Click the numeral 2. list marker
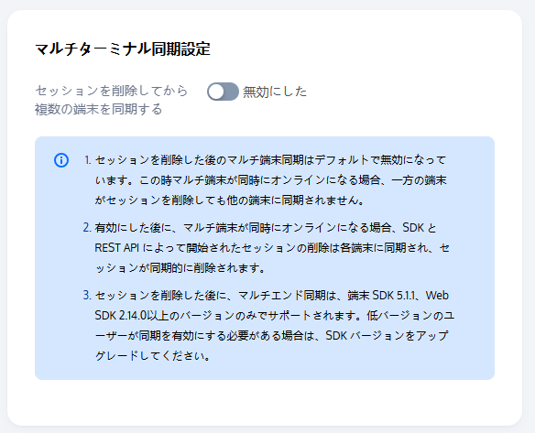The height and width of the screenshot is (433, 535). [x=87, y=227]
